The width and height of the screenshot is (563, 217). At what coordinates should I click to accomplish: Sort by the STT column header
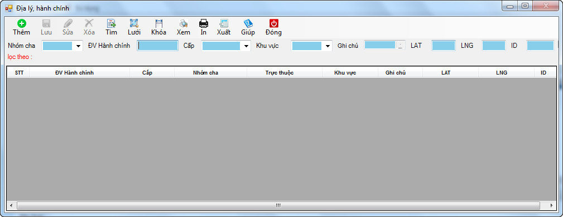[19, 73]
